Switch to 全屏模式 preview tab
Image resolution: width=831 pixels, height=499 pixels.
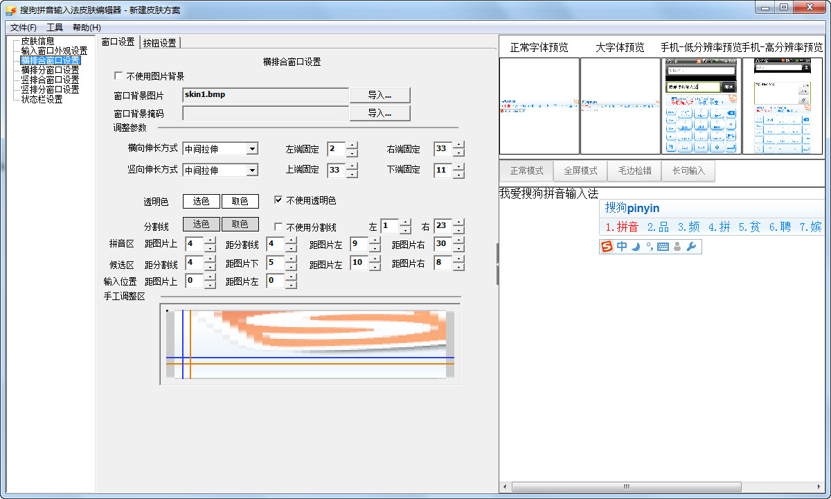tap(580, 170)
